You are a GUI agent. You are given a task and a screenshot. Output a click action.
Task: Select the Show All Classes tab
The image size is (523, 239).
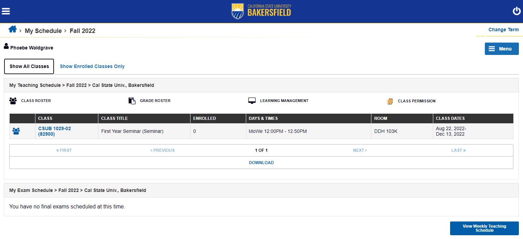29,66
